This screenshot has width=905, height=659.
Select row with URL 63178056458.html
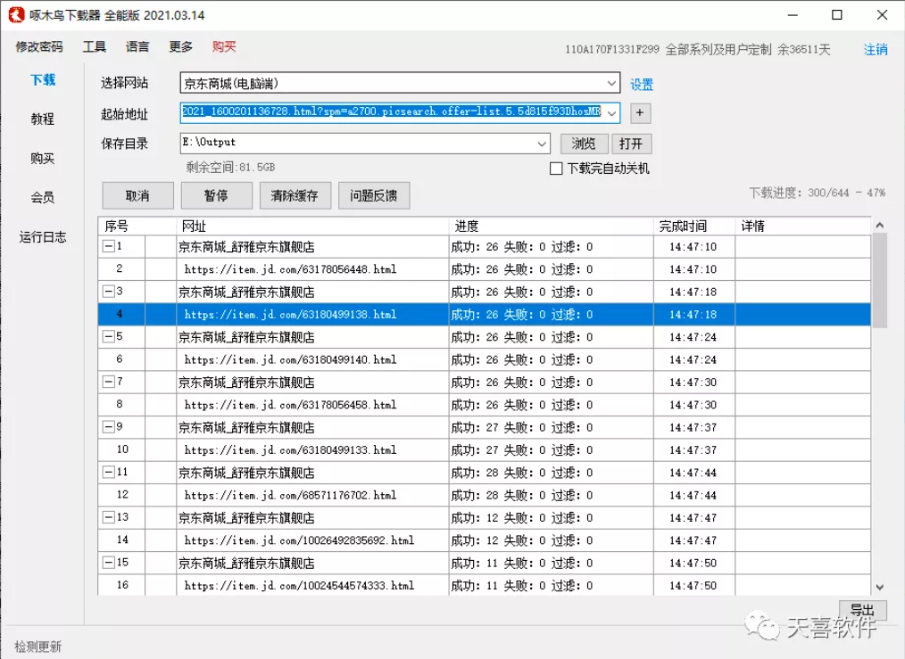pyautogui.click(x=485, y=404)
